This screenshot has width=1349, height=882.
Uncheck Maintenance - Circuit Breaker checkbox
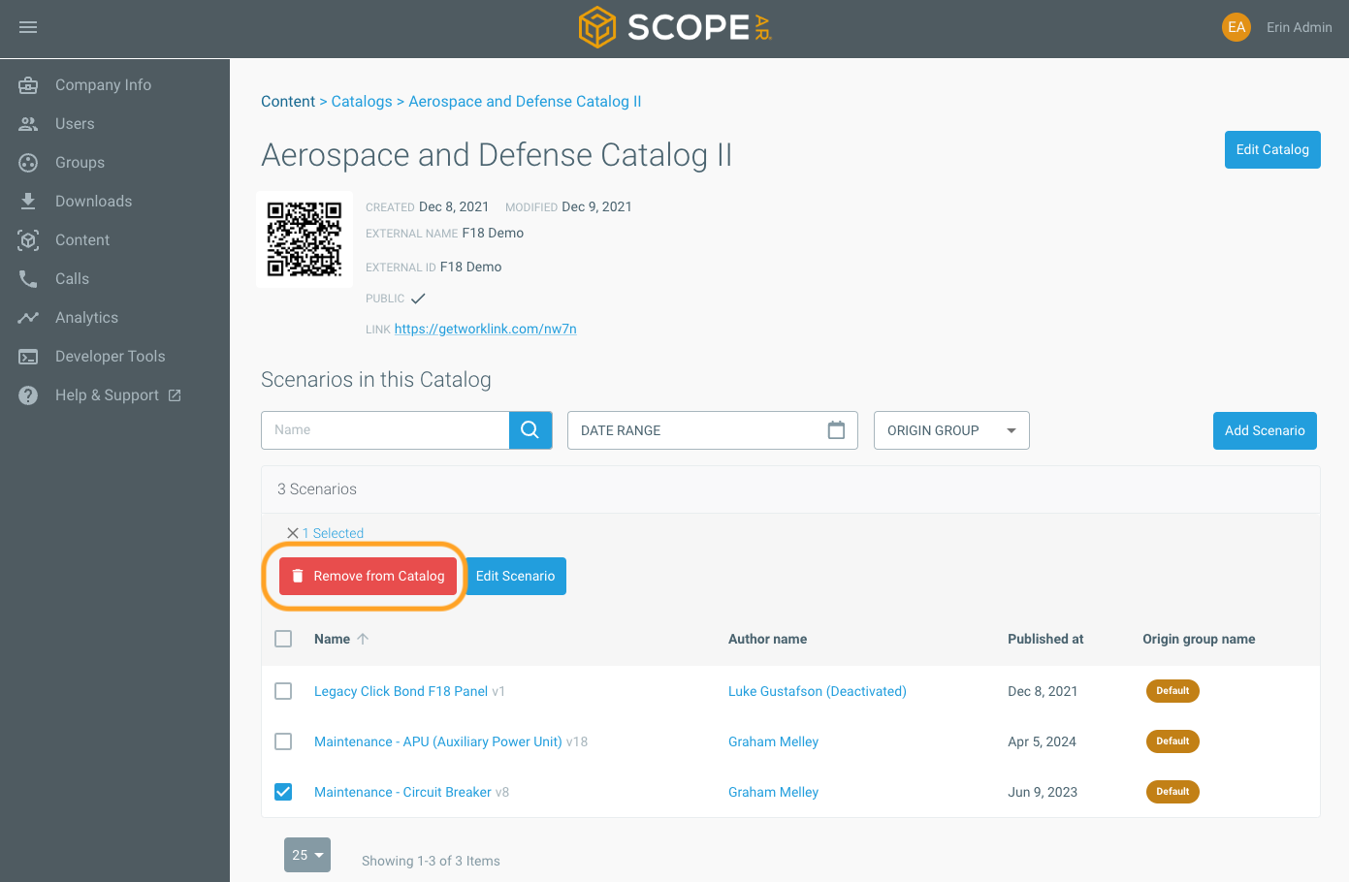tap(283, 792)
